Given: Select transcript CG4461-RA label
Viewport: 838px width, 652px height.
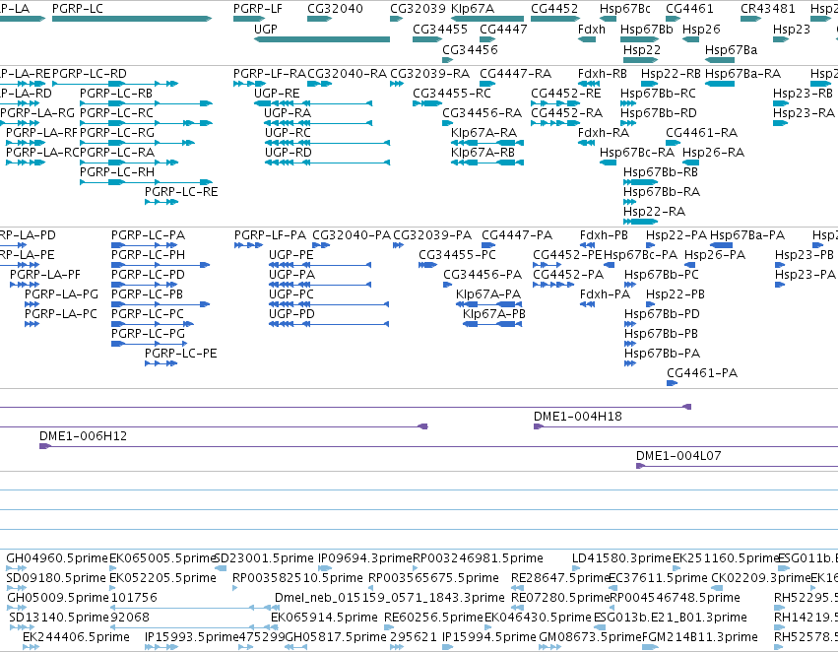Looking at the screenshot, I should pyautogui.click(x=702, y=133).
